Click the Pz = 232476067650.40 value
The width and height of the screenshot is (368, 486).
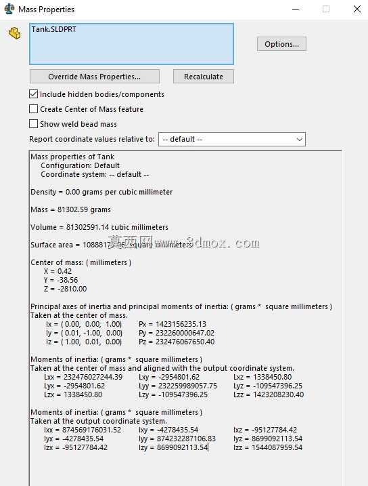pos(177,342)
